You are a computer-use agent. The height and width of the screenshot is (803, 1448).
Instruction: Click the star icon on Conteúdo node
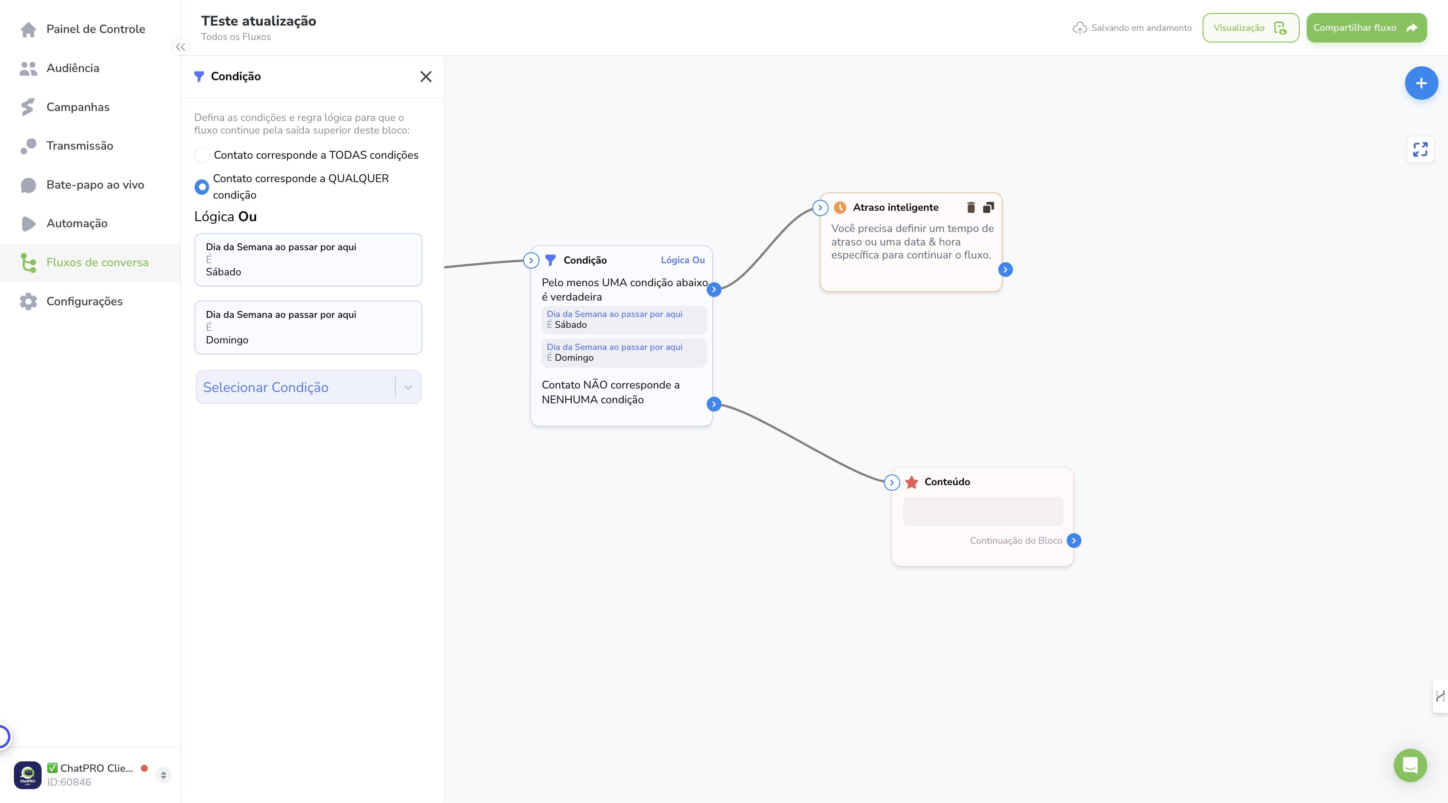(x=912, y=482)
